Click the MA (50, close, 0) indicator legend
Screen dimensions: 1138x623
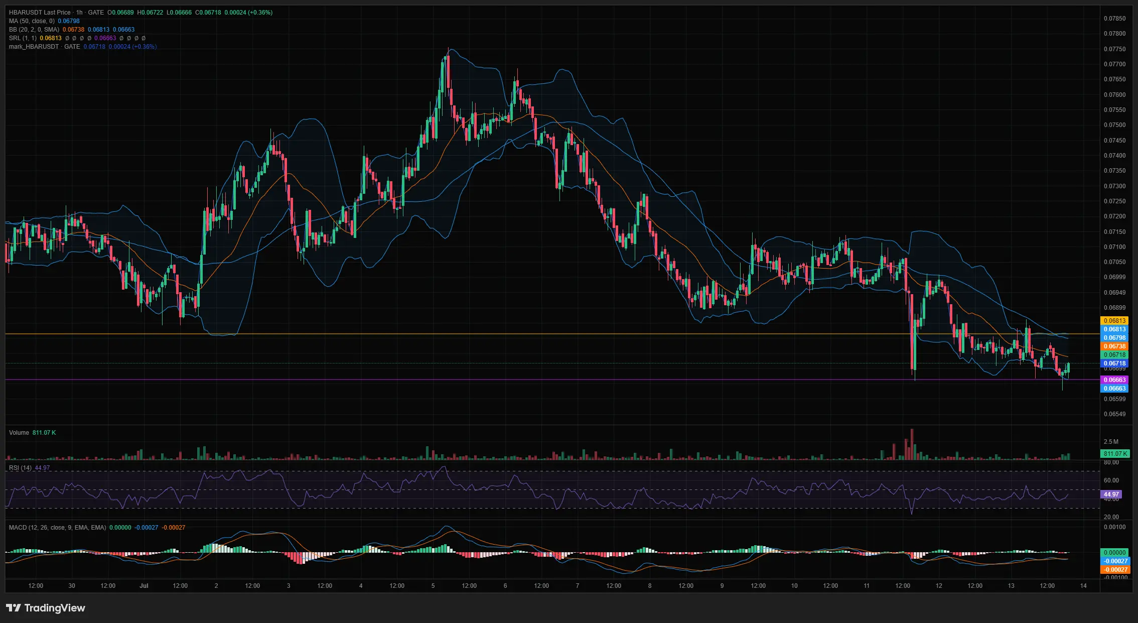point(32,21)
